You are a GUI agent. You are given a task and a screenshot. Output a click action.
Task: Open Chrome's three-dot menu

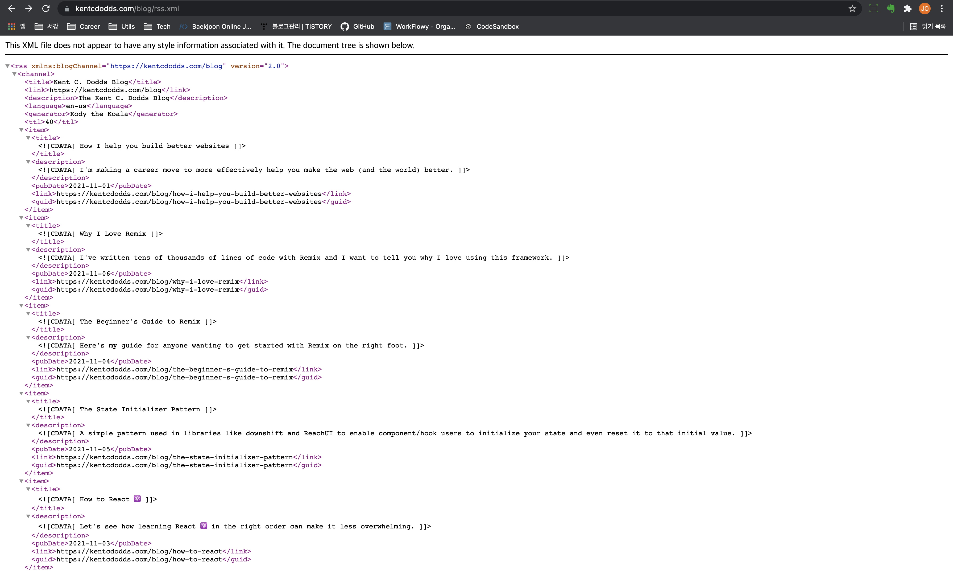942,9
